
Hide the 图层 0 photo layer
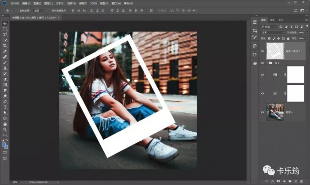click(263, 112)
